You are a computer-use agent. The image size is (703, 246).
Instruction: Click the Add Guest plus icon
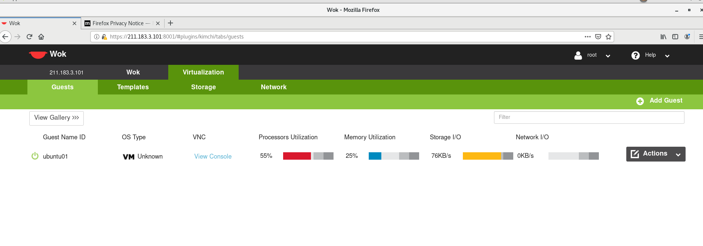point(640,101)
